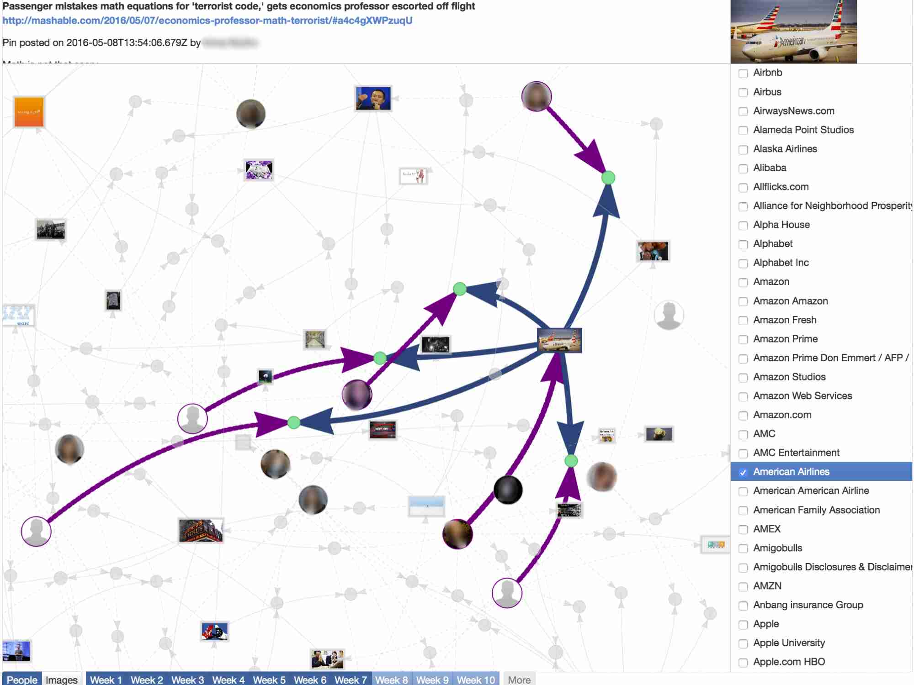Viewport: 914px width, 685px height.
Task: Uncheck the American Airlines checkbox
Action: [743, 472]
